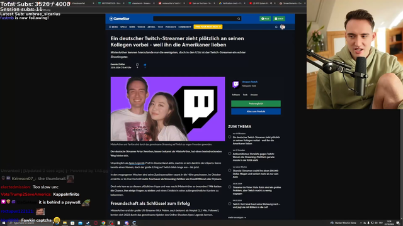
Task: Open the Amazon Twitch product link
Action: point(249,82)
